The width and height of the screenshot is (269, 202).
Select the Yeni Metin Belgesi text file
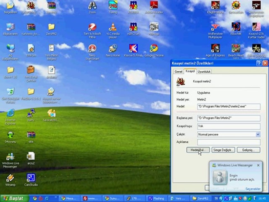(x=51, y=48)
